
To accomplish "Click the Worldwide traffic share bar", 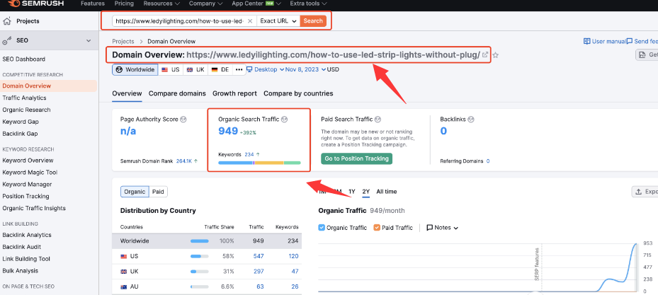I will click(199, 241).
